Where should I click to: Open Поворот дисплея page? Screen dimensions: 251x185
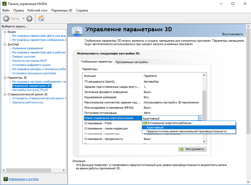point(24,57)
